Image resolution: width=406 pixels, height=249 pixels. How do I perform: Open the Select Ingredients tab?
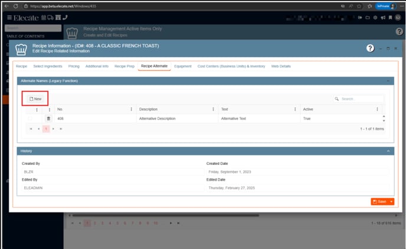click(x=49, y=66)
